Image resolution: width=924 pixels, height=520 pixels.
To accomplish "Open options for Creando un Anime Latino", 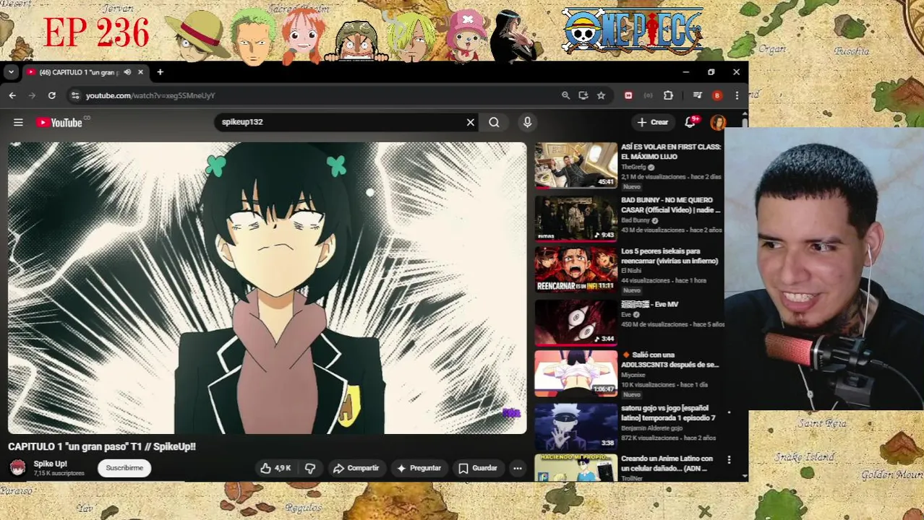I will tap(729, 460).
